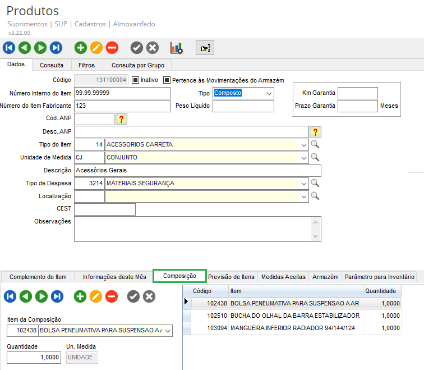Click the red question mark beside Cód. ANP
The image size is (424, 370).
pos(121,118)
